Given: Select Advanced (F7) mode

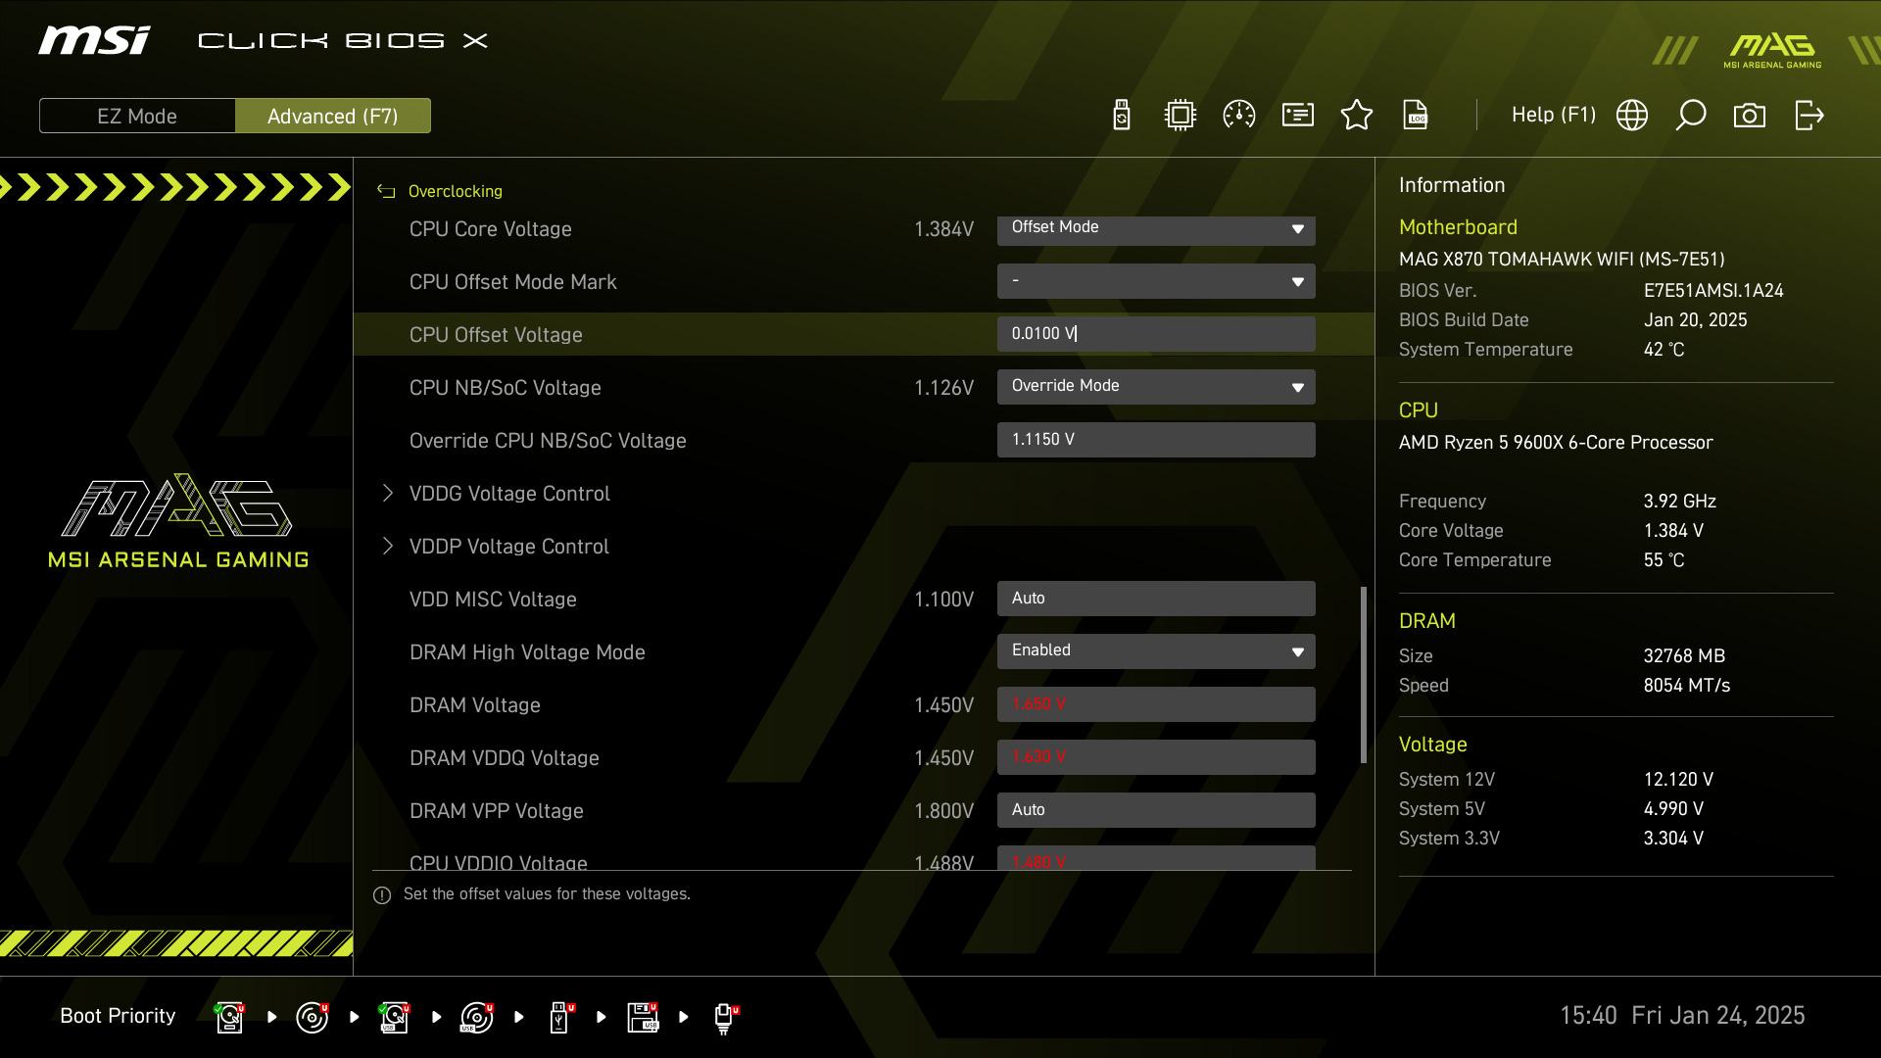Looking at the screenshot, I should pos(333,116).
